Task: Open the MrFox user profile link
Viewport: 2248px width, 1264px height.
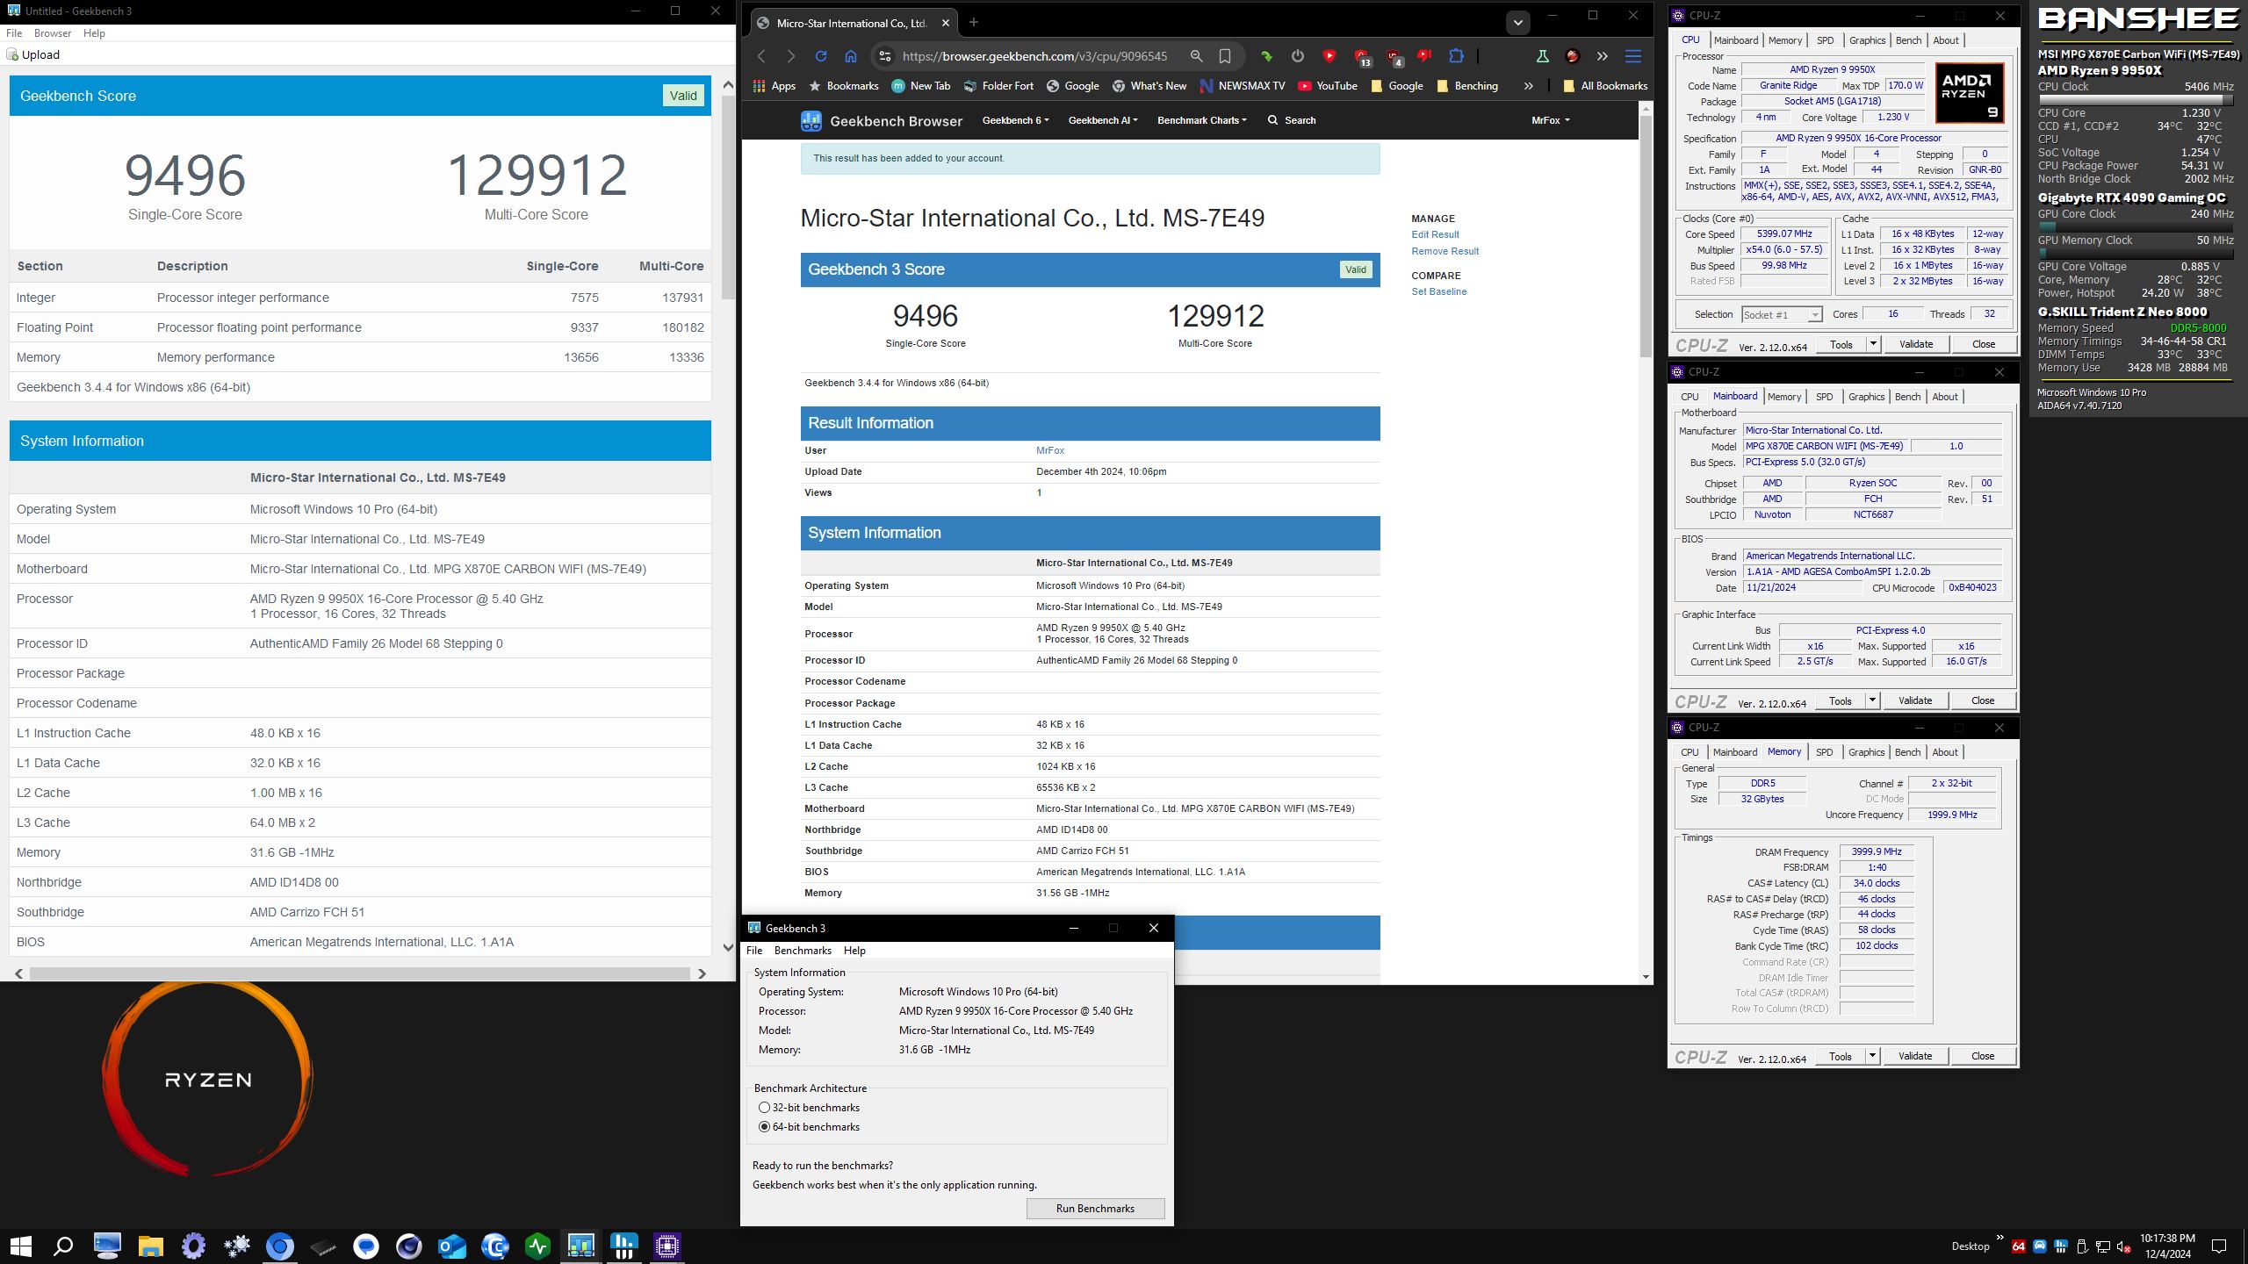Action: [x=1050, y=450]
